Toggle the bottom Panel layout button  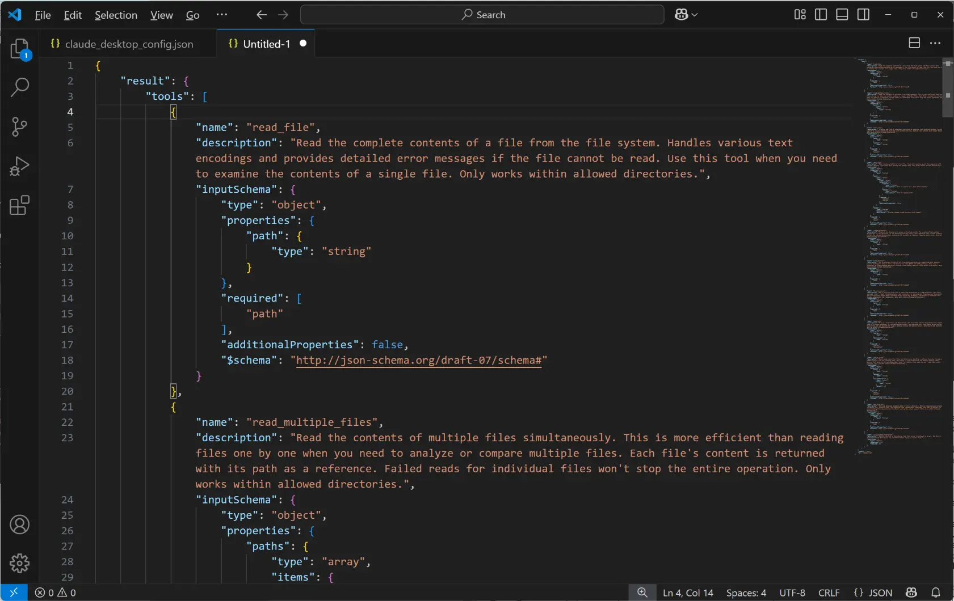[x=842, y=15]
